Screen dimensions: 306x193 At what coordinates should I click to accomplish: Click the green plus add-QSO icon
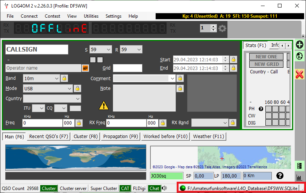click(x=299, y=44)
